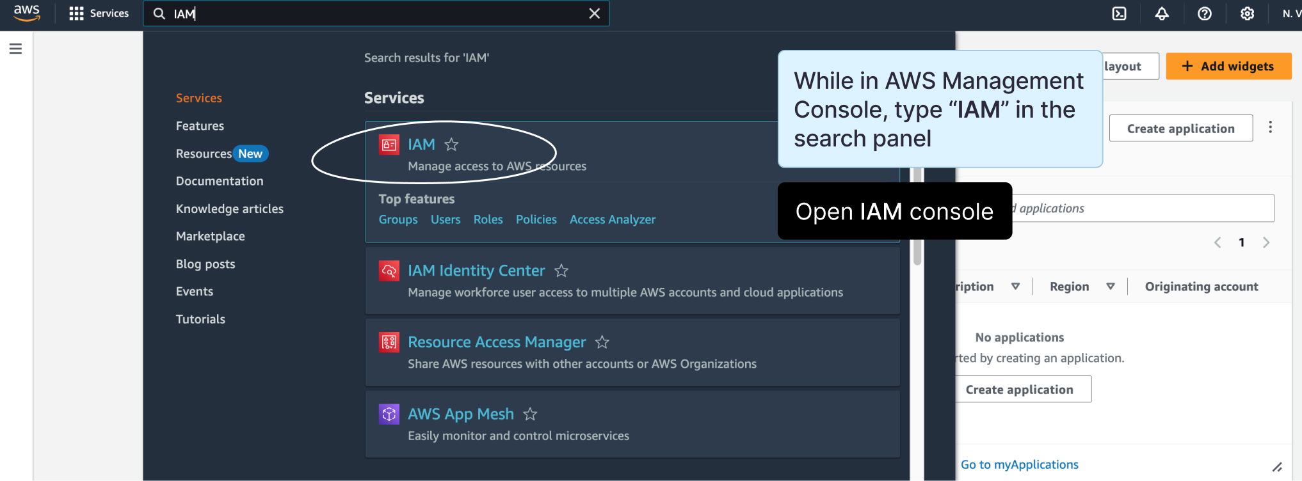Open the CloudShell terminal icon
Screen dimensions: 1302x481
pyautogui.click(x=1119, y=13)
